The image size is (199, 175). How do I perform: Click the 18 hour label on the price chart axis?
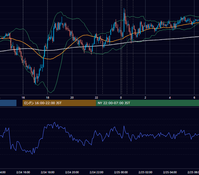coord(48,98)
